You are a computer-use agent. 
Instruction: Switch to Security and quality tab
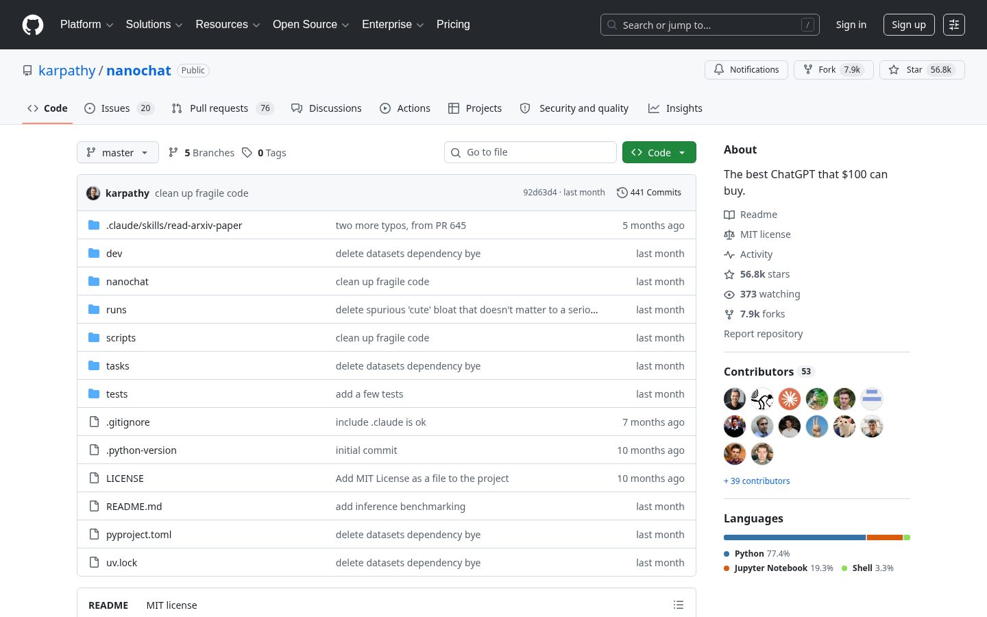pyautogui.click(x=574, y=108)
